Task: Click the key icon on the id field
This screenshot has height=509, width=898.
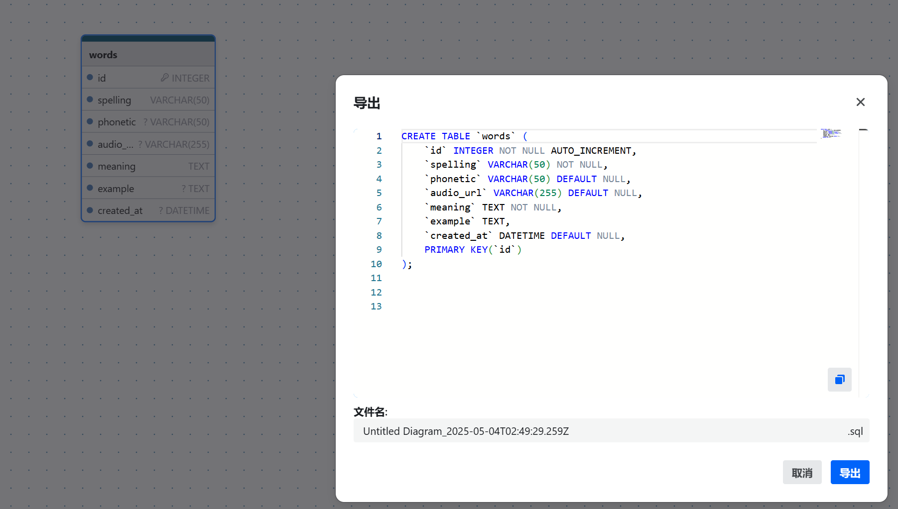Action: (164, 78)
